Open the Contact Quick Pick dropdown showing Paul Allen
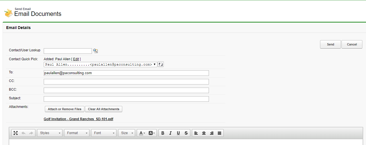 [x=100, y=64]
